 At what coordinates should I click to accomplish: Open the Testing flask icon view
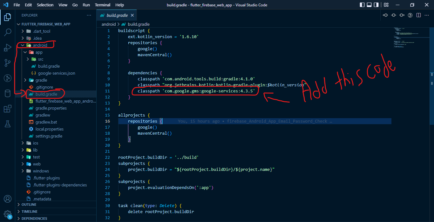[x=7, y=124]
